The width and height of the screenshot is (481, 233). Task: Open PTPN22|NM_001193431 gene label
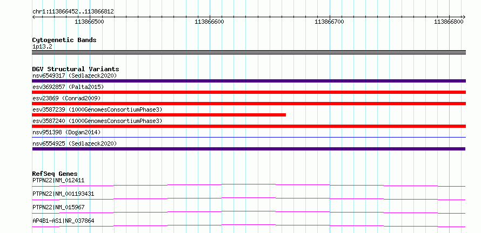63,194
